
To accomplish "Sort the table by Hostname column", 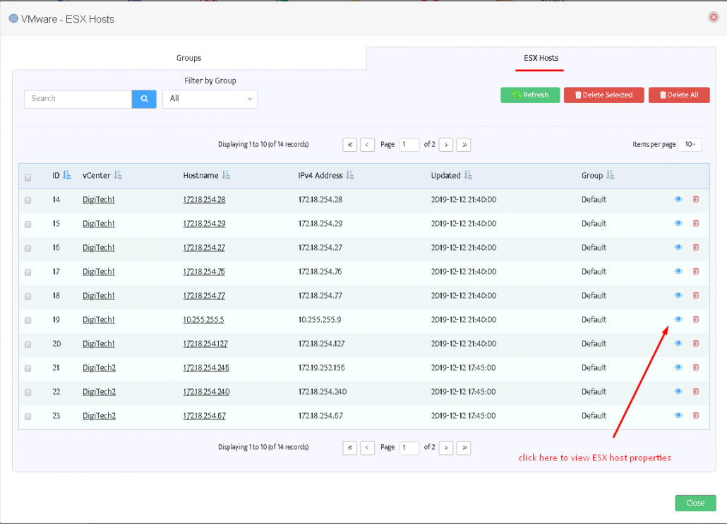I will point(226,175).
